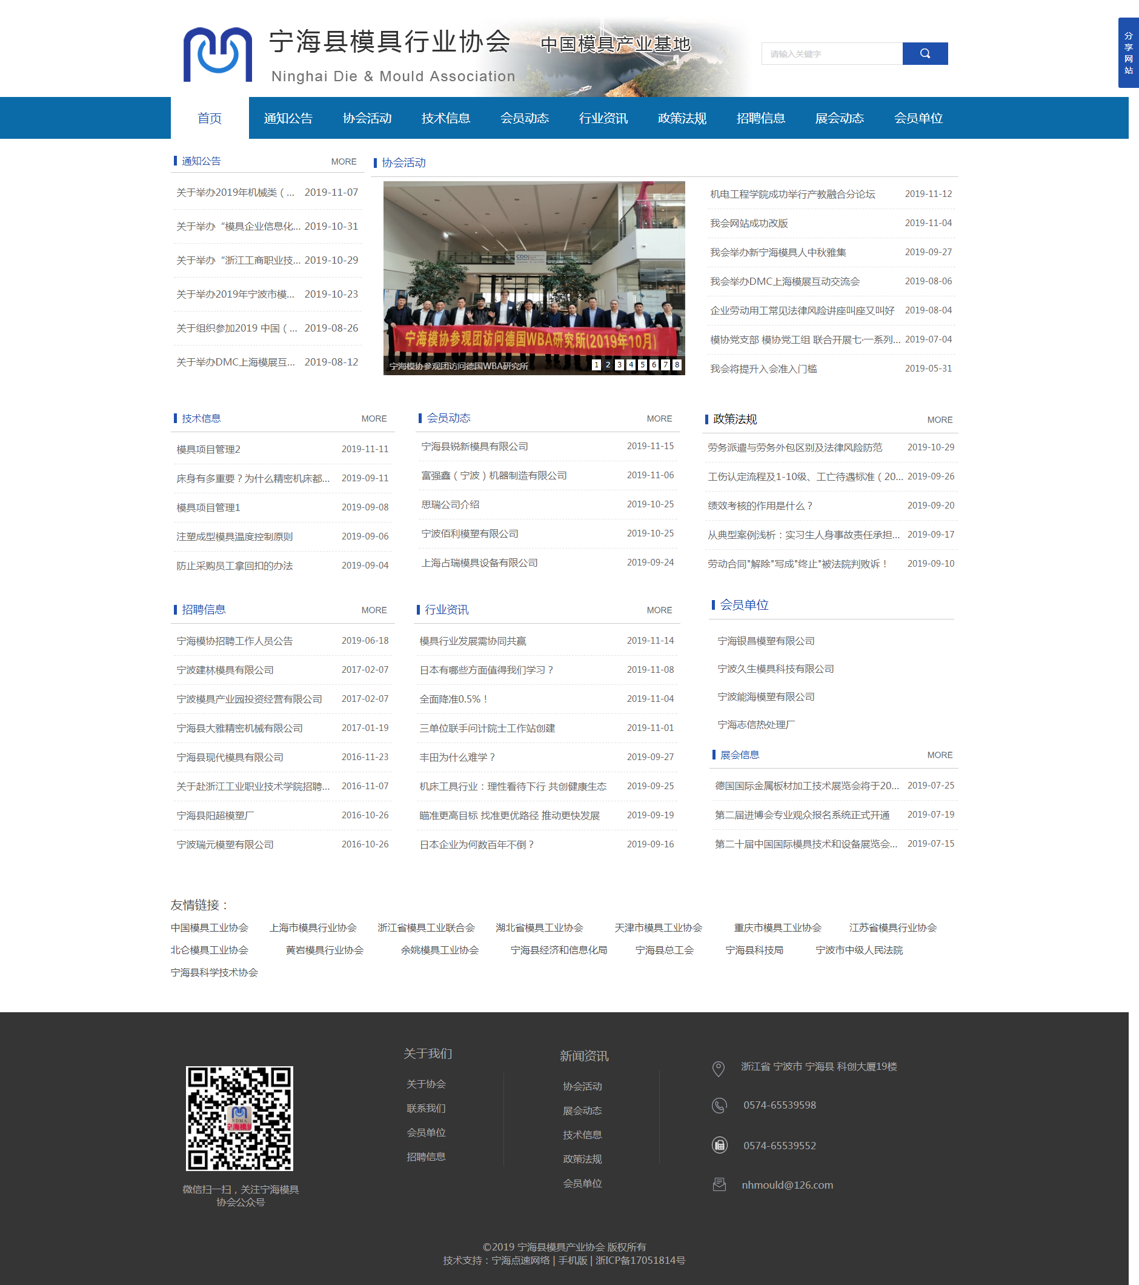Click the telephone icon in footer

pyautogui.click(x=719, y=1105)
